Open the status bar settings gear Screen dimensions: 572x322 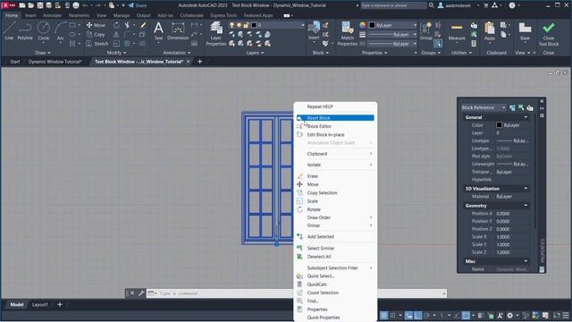coord(510,315)
